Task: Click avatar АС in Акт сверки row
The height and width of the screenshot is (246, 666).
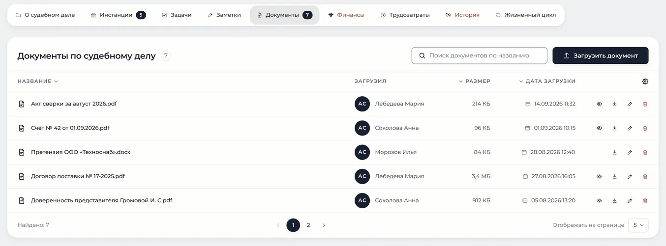Action: click(362, 104)
